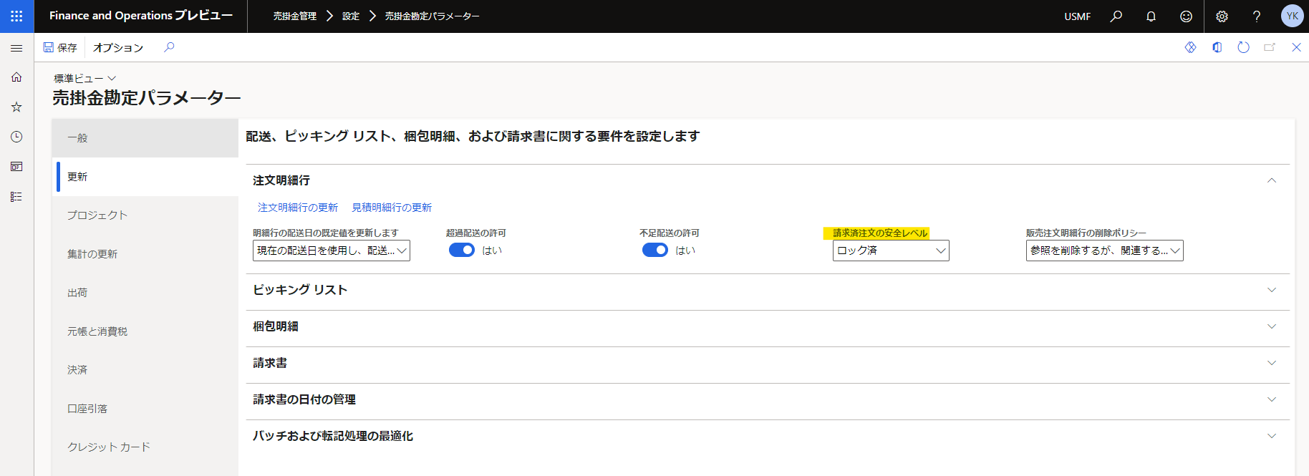Open Recent clock icon in sidebar
The image size is (1309, 476).
point(16,137)
